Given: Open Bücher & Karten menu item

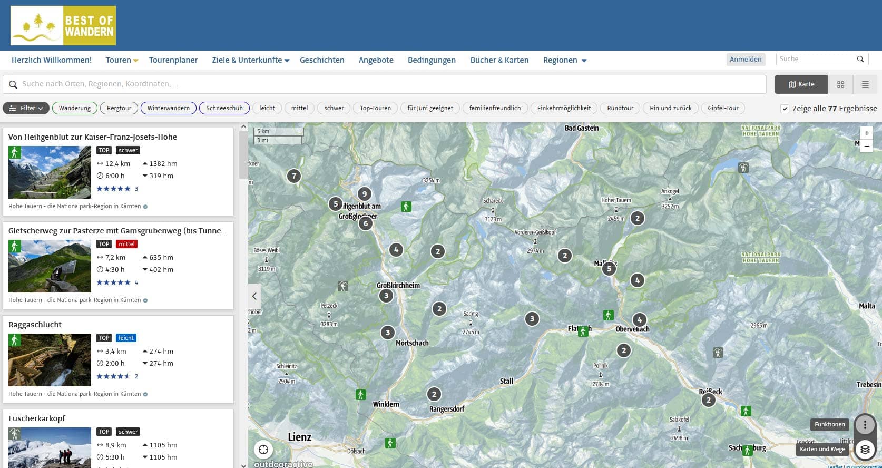Looking at the screenshot, I should click(x=499, y=60).
